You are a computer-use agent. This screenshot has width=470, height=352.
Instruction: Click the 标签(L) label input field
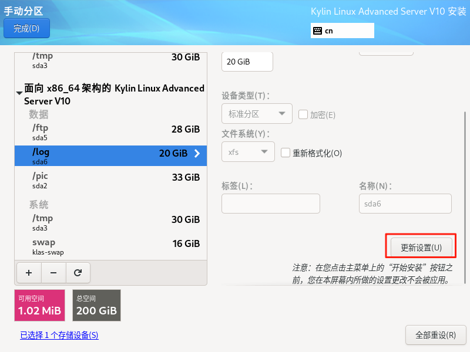pos(271,204)
